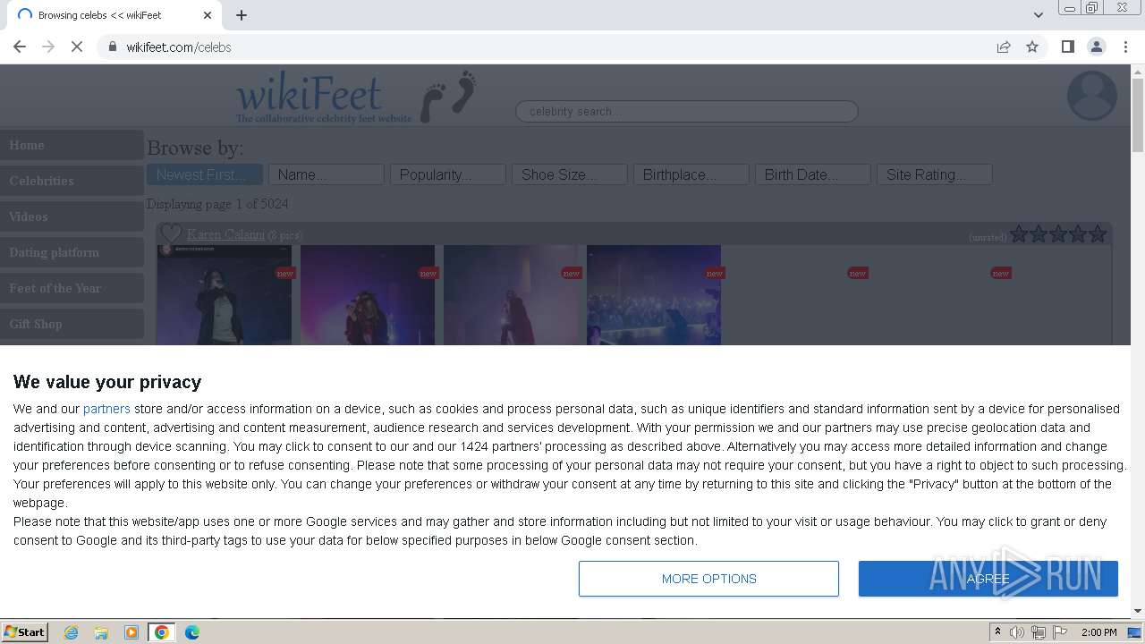Rate three stars

pos(1058,234)
